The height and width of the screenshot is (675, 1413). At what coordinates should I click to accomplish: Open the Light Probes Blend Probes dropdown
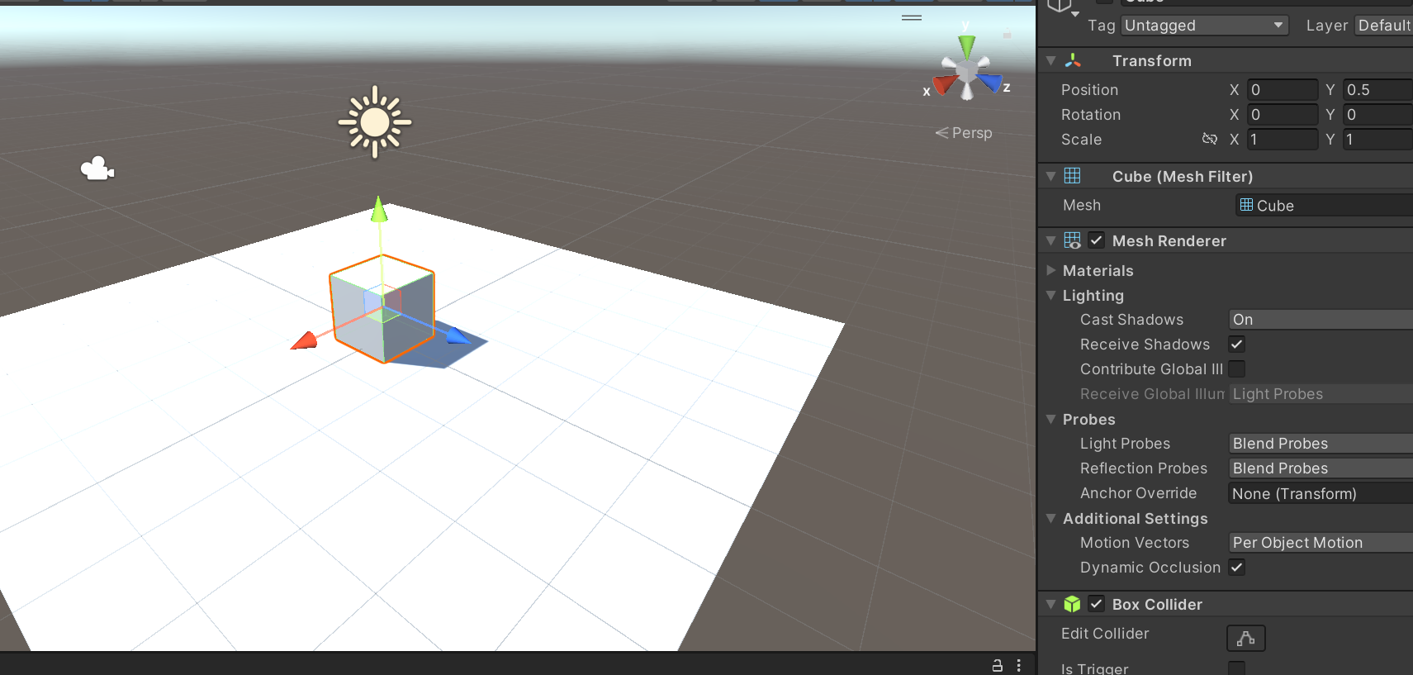click(1321, 444)
